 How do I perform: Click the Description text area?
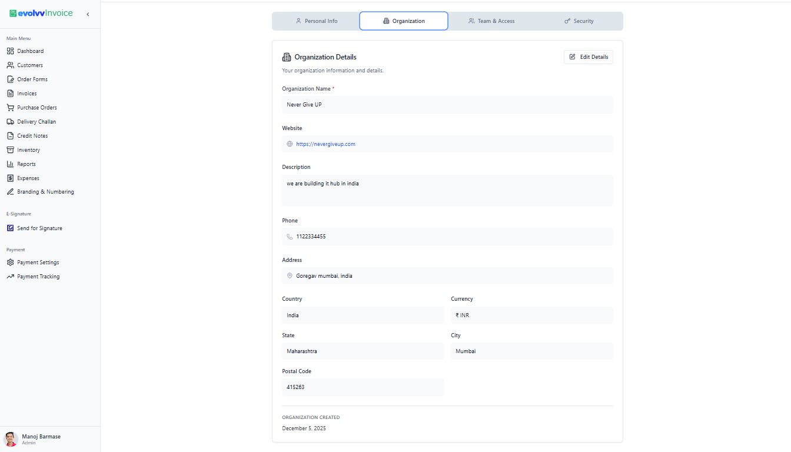tap(447, 190)
